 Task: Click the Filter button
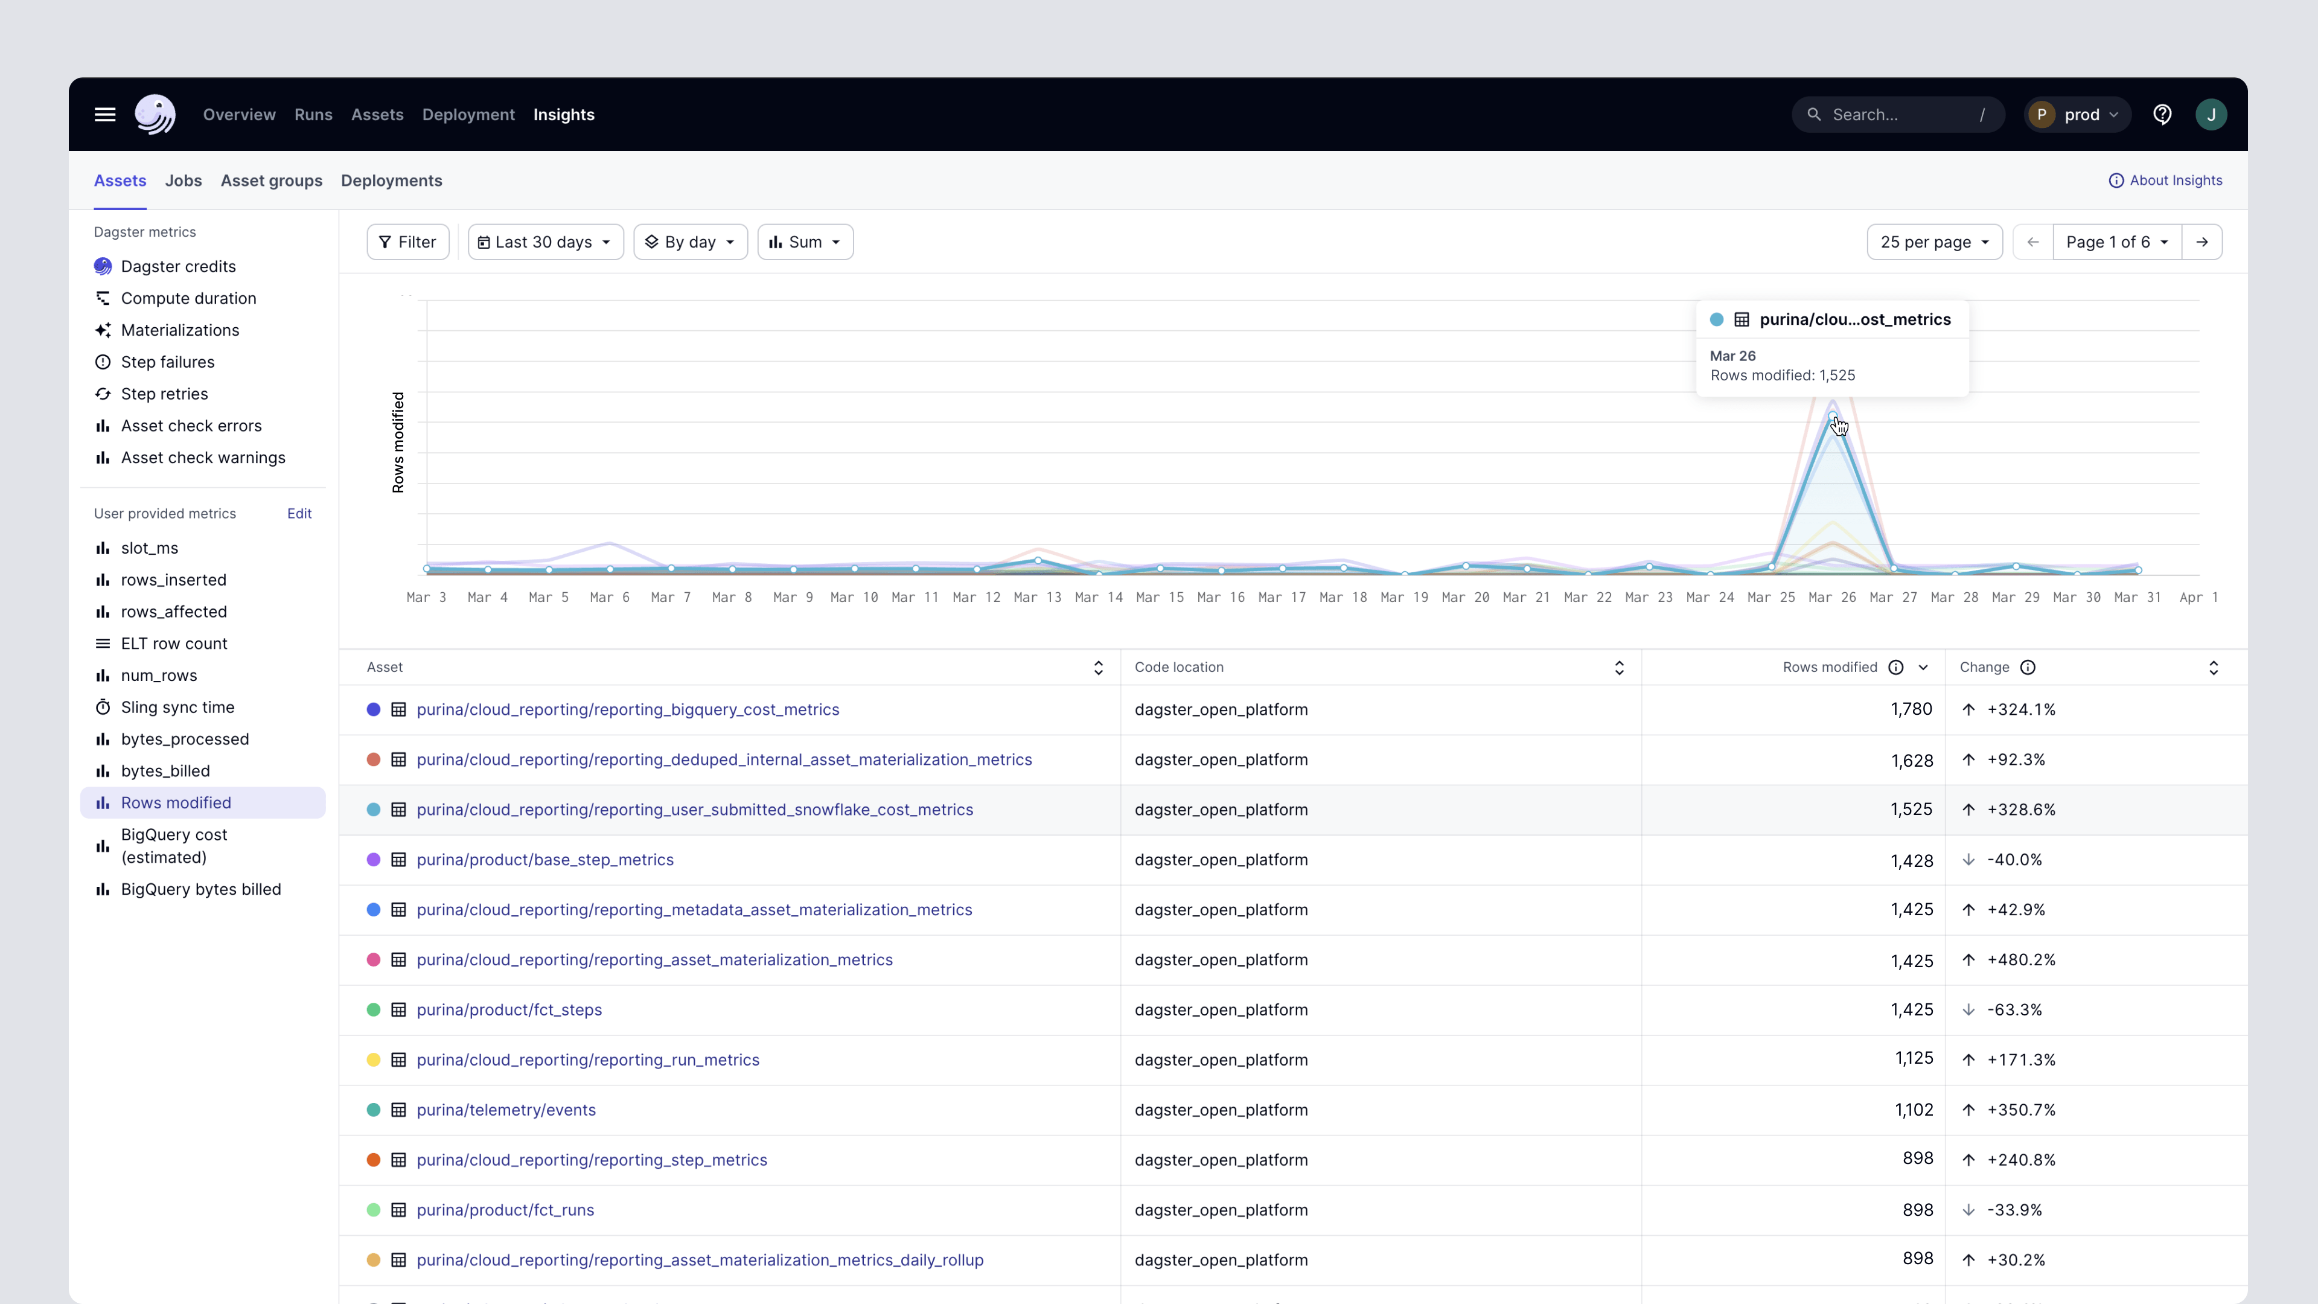pyautogui.click(x=407, y=242)
